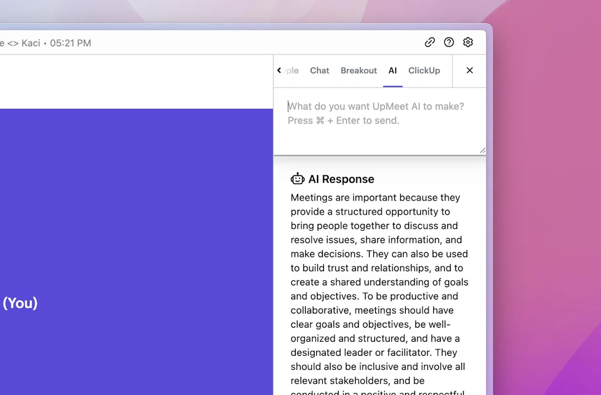Click the robot icon beside AI Response
The image size is (601, 395).
point(298,178)
